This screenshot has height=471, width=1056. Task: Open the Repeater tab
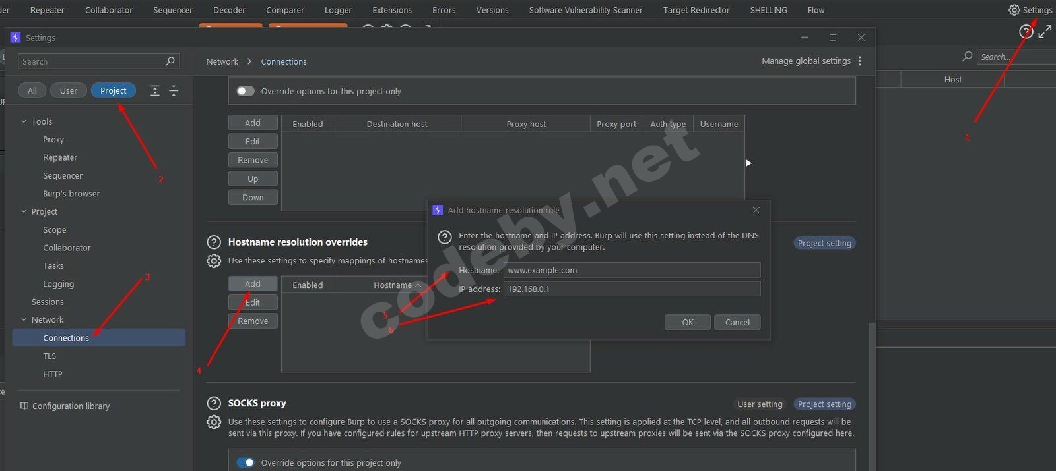point(48,10)
